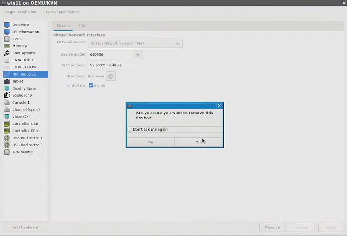Expand the Network source dropdown
This screenshot has height=236, width=347.
pyautogui.click(x=135, y=43)
